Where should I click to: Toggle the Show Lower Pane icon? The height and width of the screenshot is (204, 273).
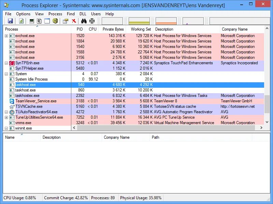(47, 21)
